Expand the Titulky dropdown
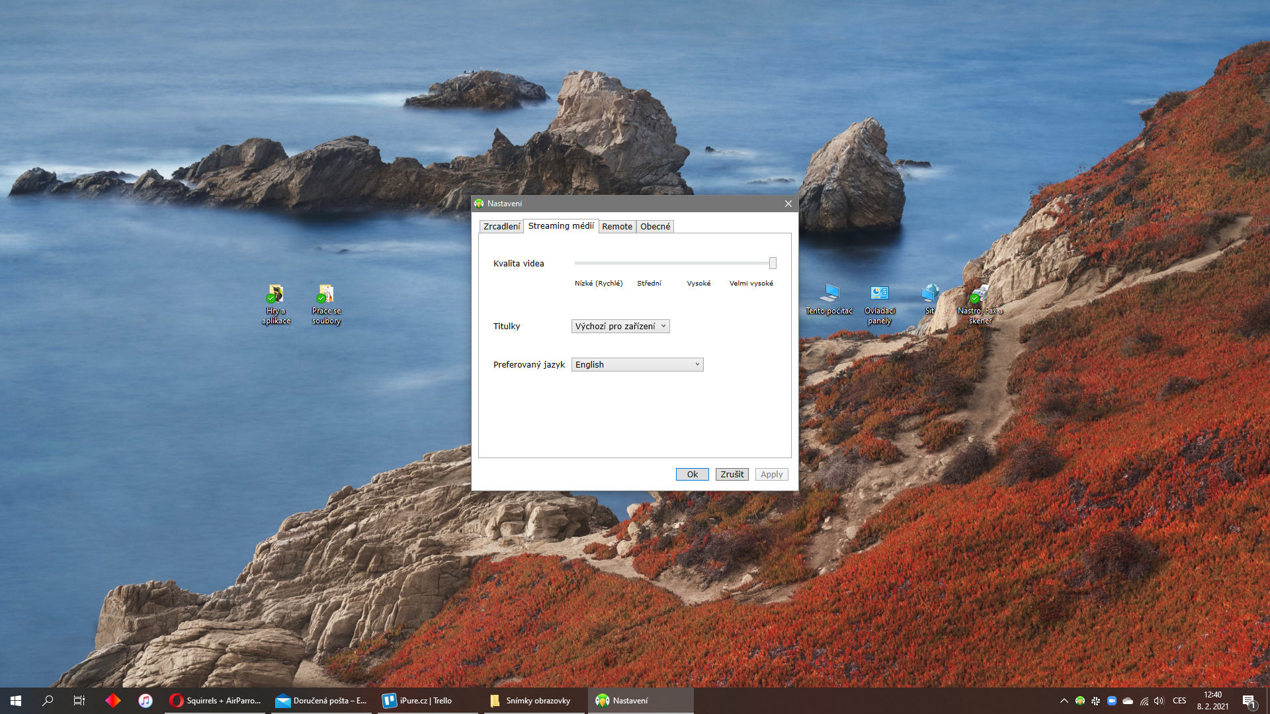1270x714 pixels. [620, 326]
